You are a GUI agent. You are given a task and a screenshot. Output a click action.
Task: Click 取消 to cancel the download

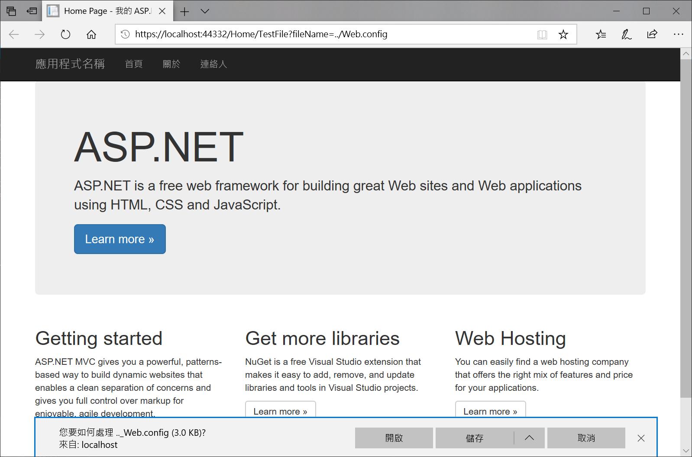586,438
